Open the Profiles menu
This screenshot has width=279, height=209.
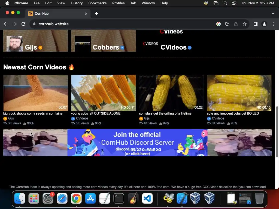(118, 3)
